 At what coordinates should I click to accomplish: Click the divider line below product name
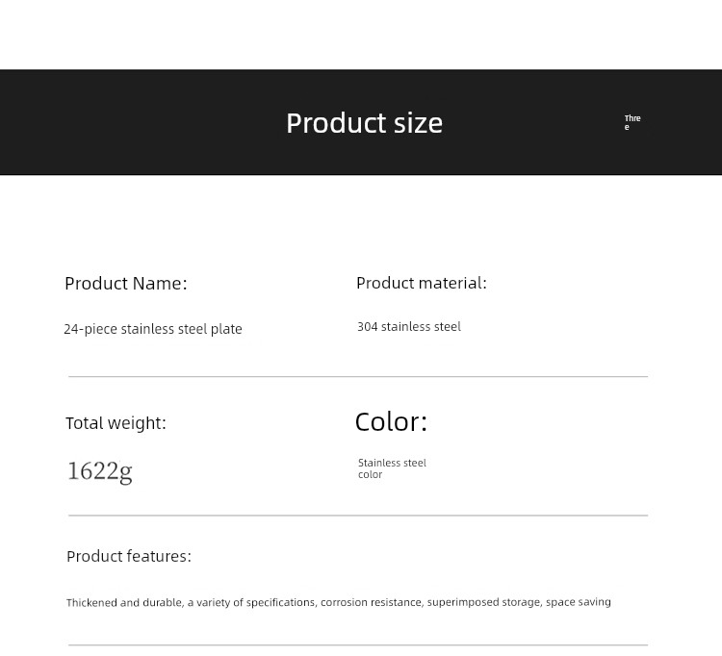(x=358, y=376)
